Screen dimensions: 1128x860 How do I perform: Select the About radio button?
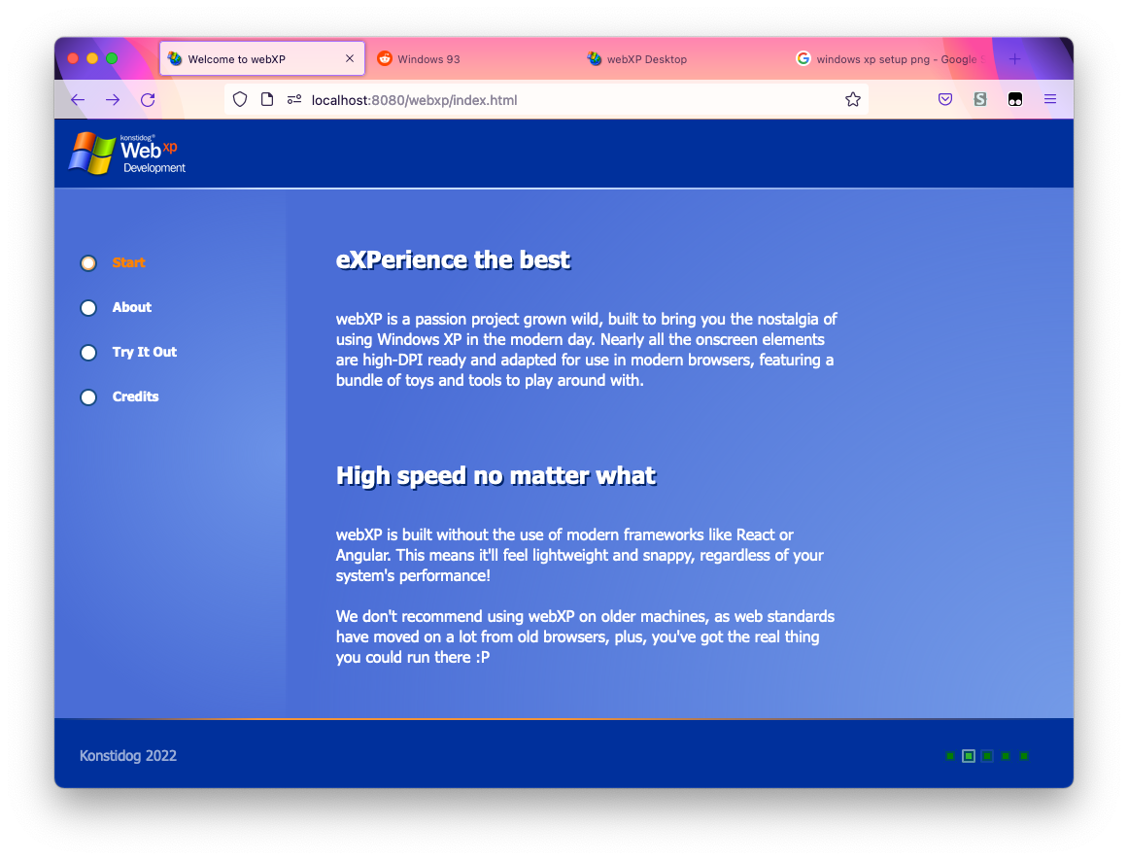tap(88, 308)
